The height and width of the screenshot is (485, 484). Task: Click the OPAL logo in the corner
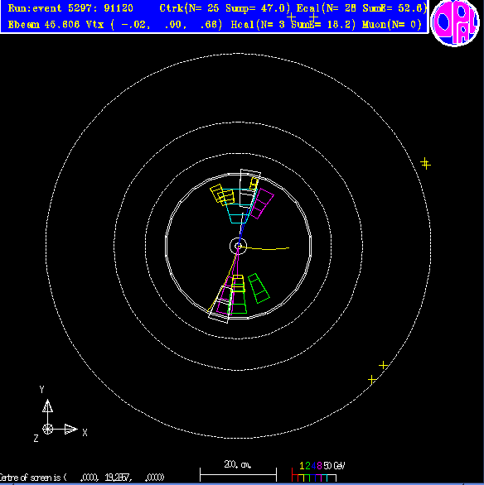(455, 22)
